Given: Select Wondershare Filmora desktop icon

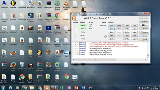Looking at the screenshot, I should click(31, 17).
